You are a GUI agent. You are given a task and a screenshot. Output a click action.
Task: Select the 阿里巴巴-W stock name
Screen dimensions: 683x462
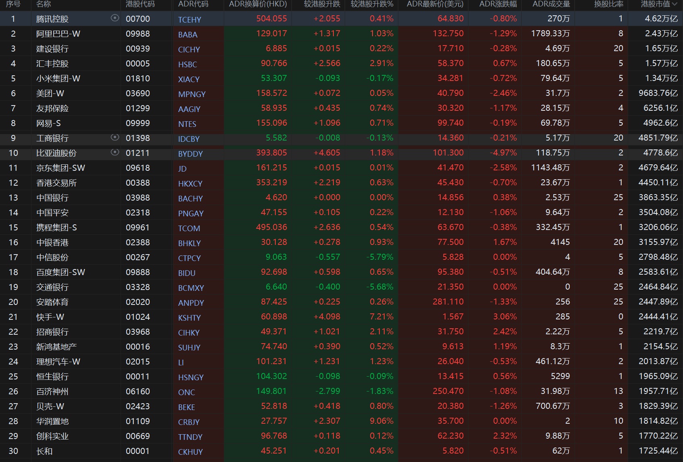[x=58, y=34]
